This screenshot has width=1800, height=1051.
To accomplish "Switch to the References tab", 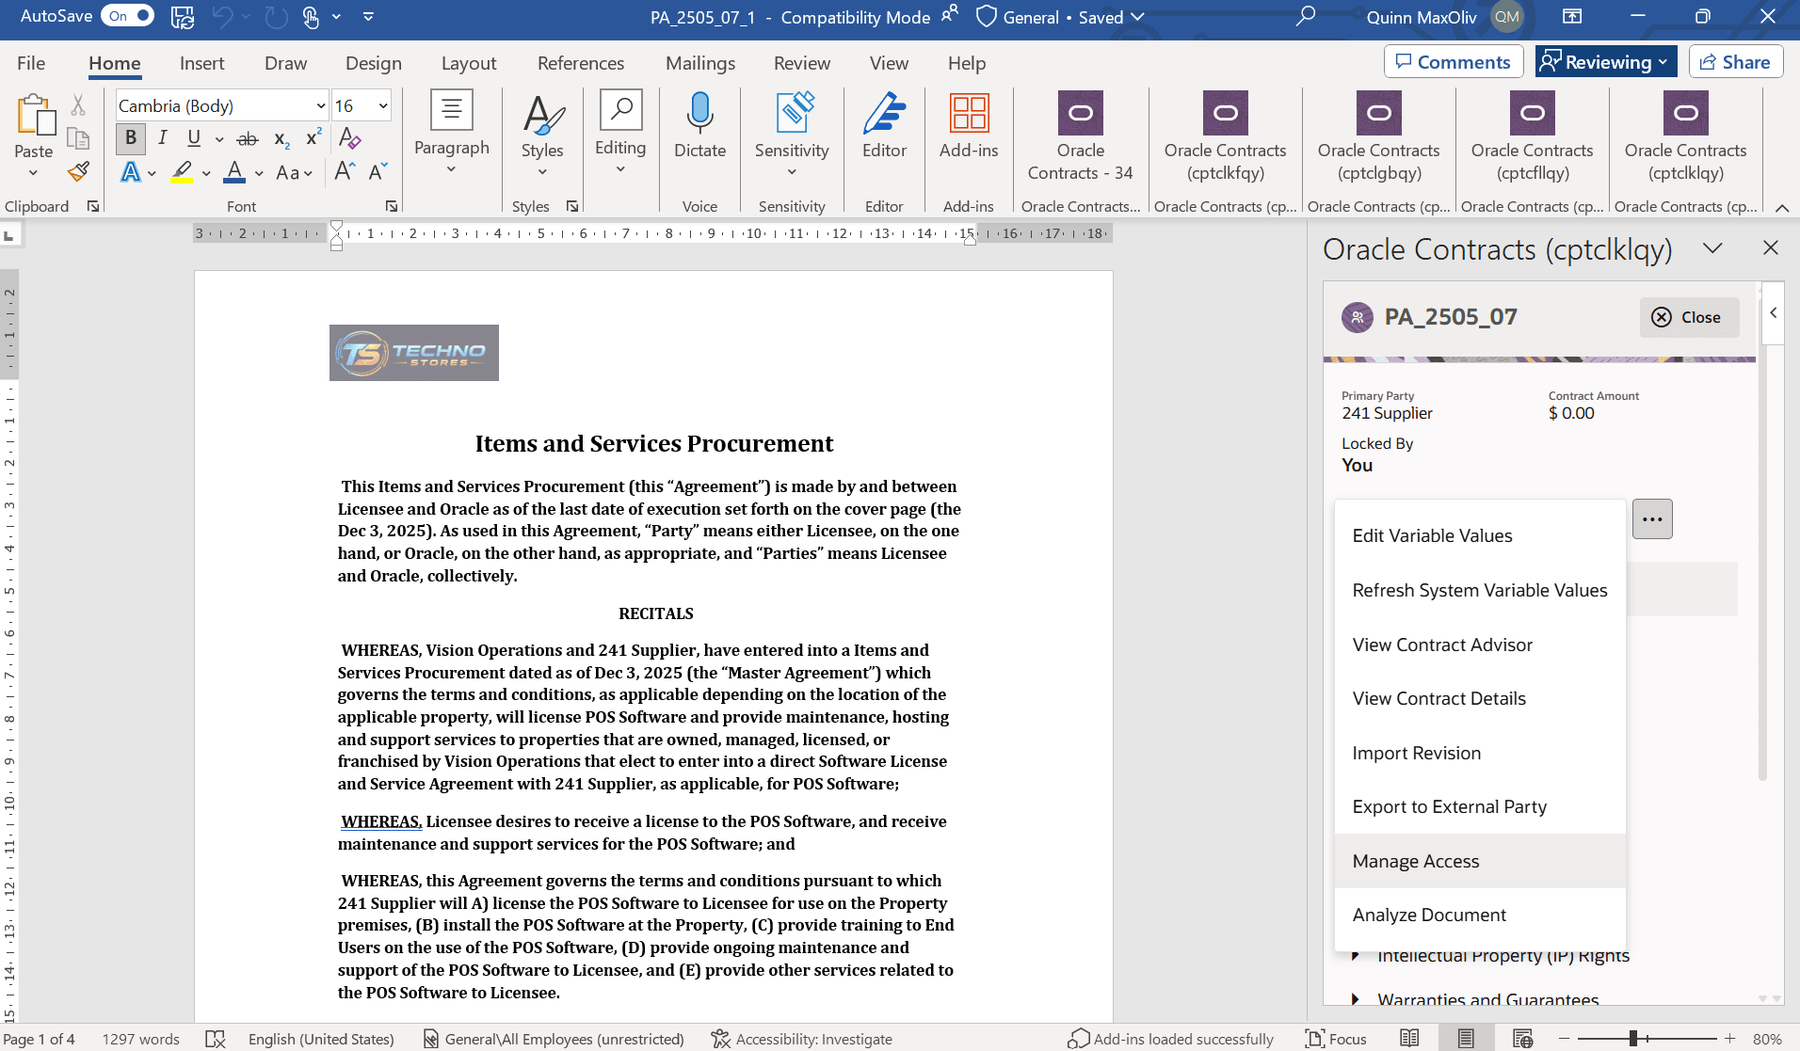I will point(581,63).
